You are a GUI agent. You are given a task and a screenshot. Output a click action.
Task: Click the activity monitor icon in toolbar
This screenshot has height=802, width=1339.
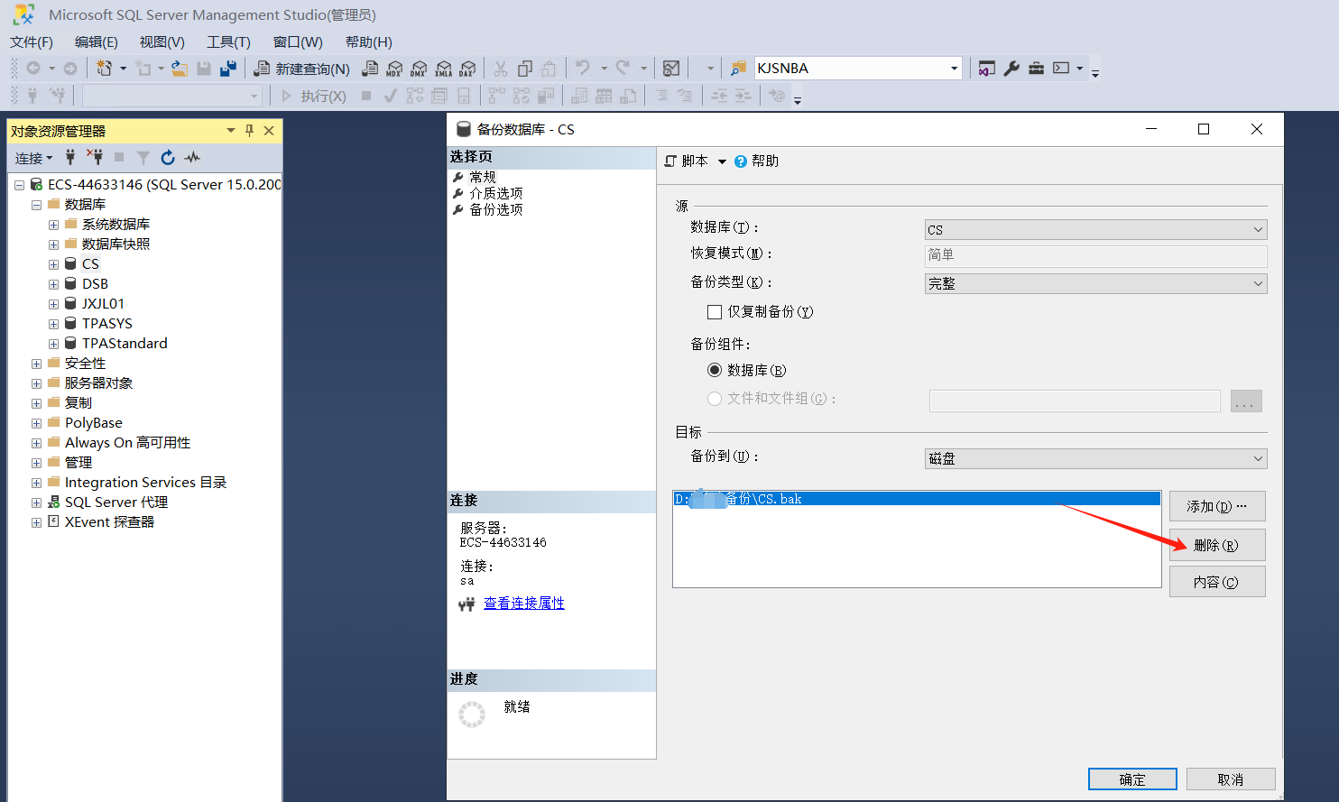click(670, 69)
